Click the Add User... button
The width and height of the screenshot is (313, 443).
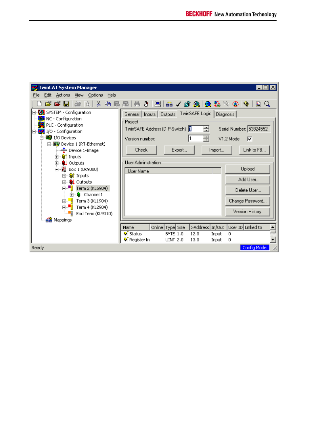(x=248, y=179)
